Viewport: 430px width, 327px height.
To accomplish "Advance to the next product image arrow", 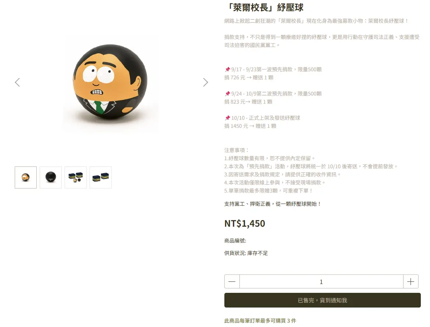I will click(x=205, y=82).
